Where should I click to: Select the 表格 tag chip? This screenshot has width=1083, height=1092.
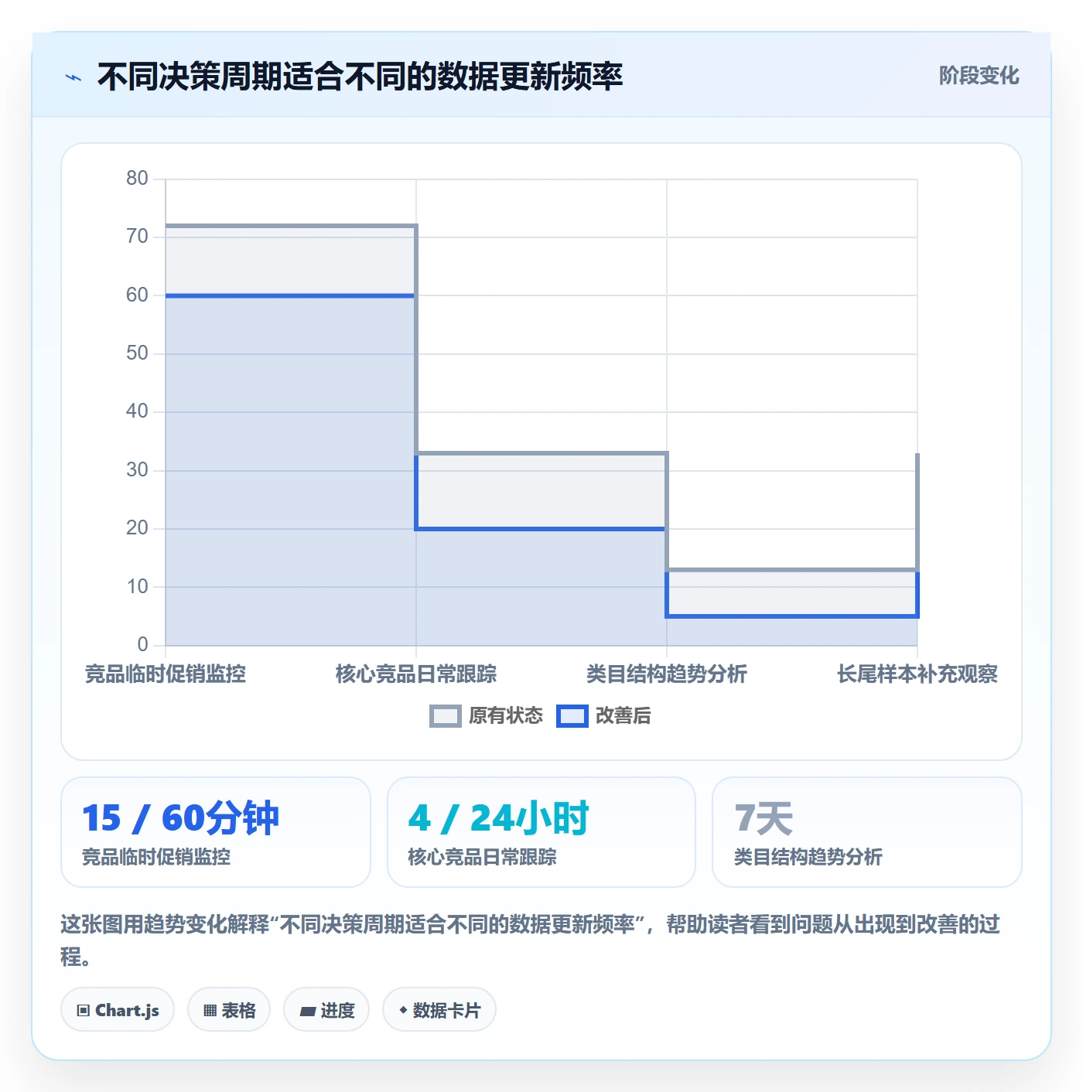(x=229, y=1010)
